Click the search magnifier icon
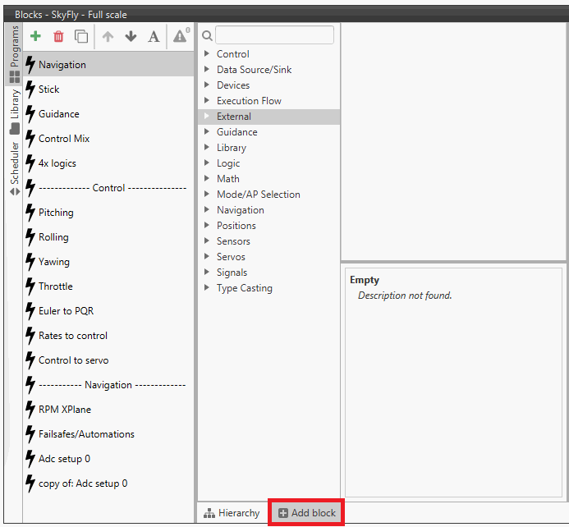This screenshot has width=569, height=527. point(207,35)
